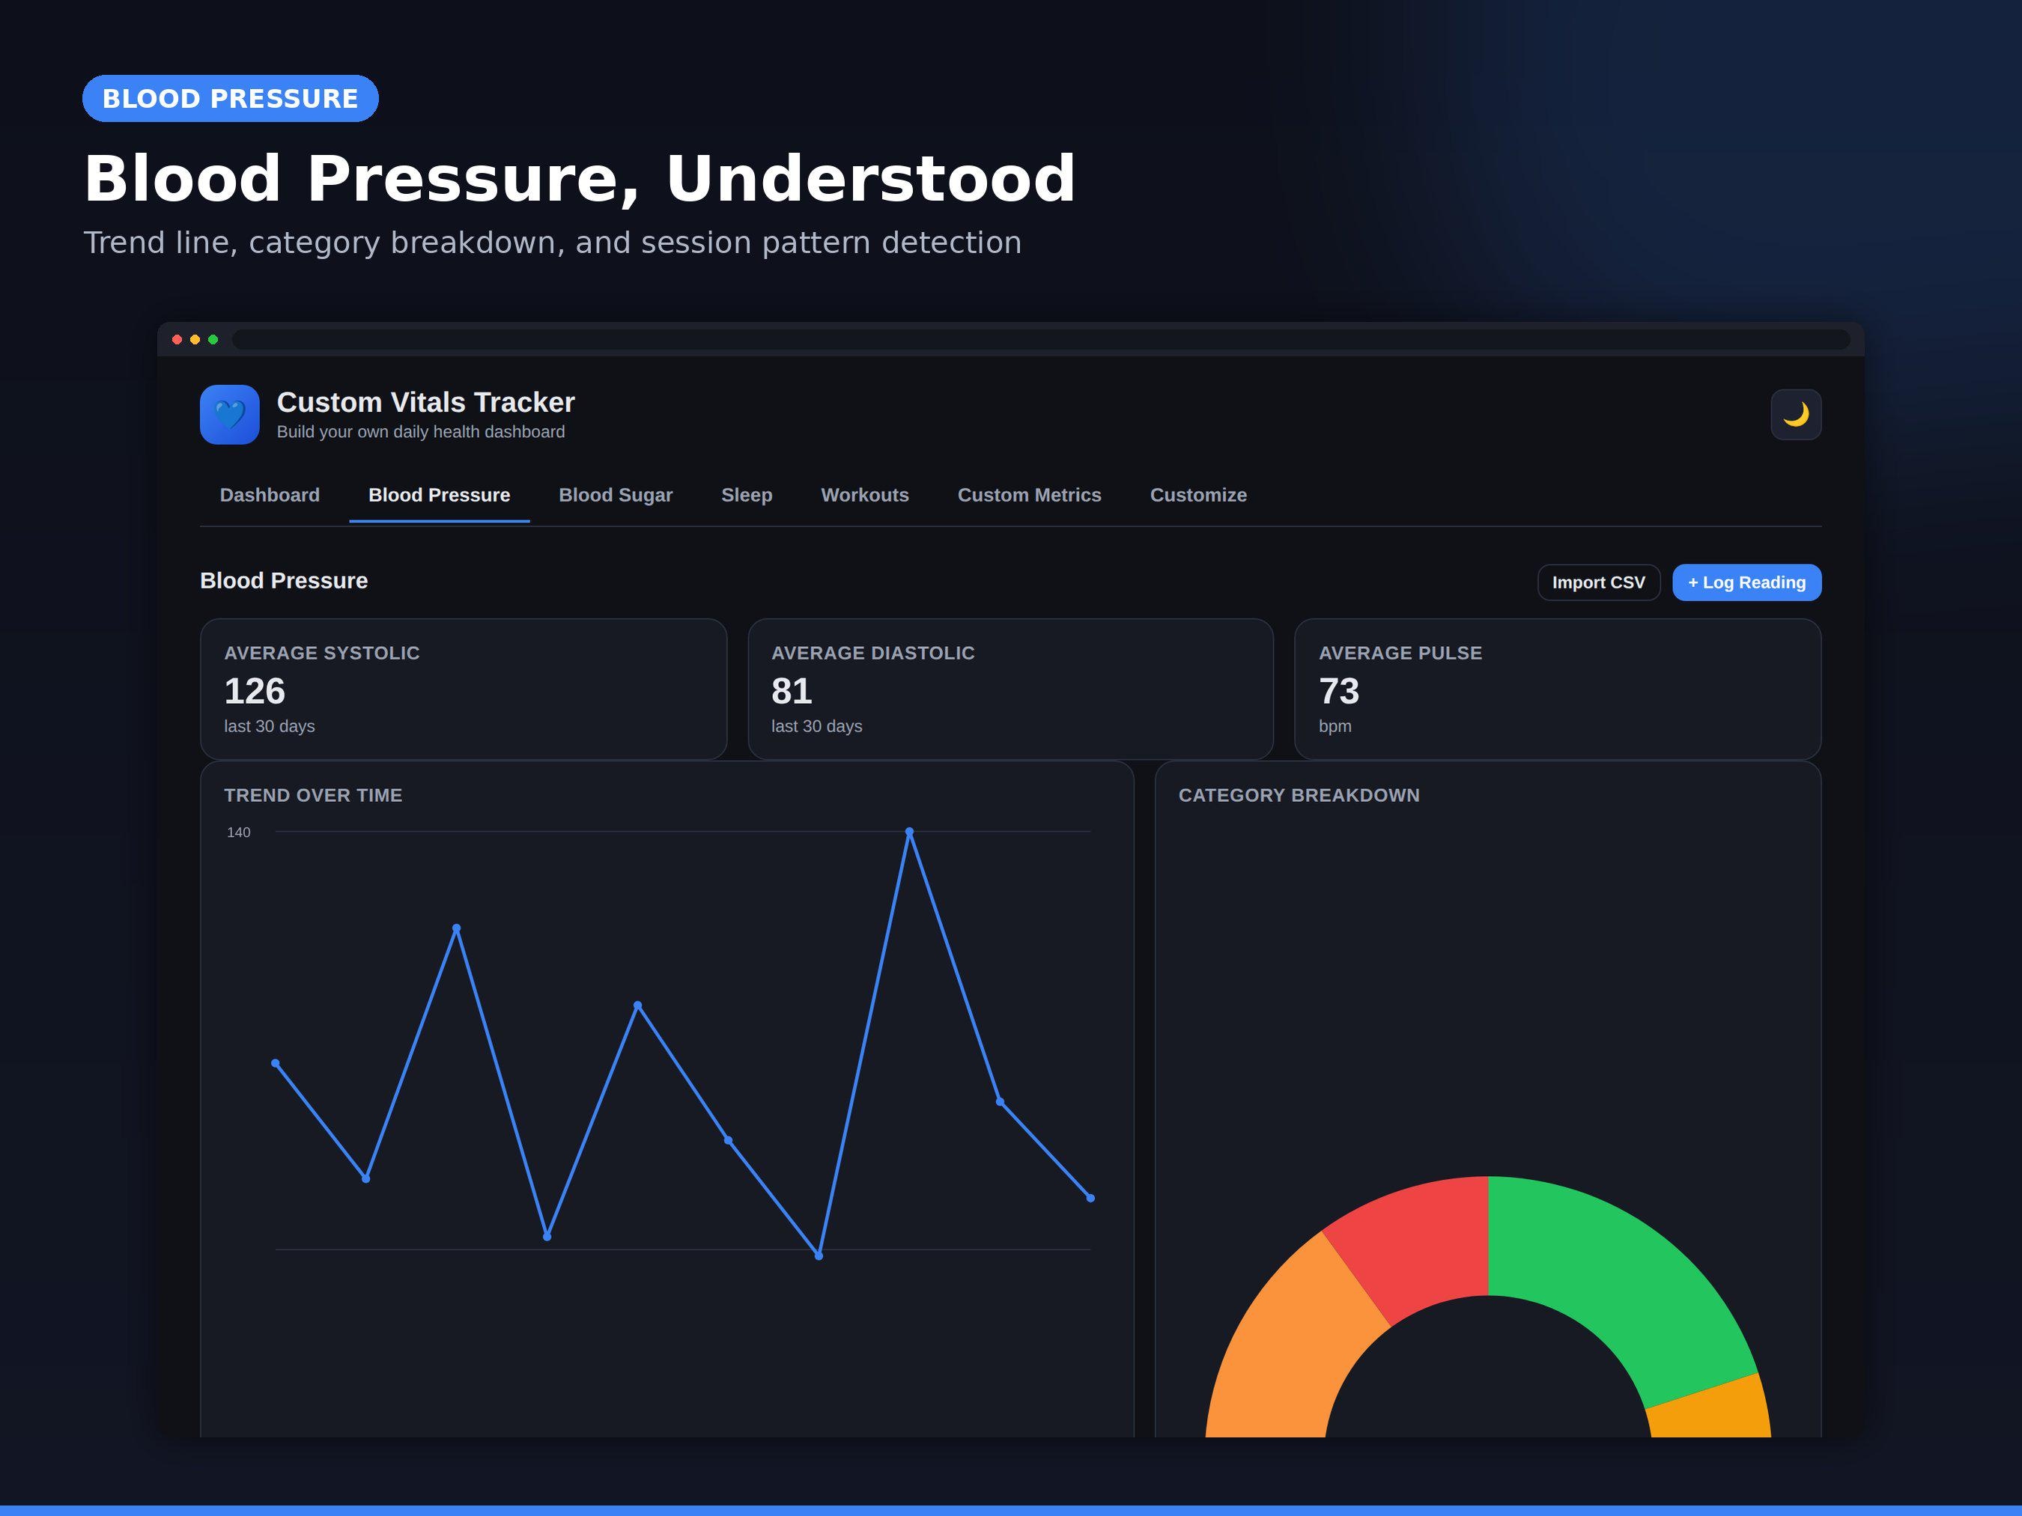Image resolution: width=2022 pixels, height=1516 pixels.
Task: Click the green window dot
Action: click(x=213, y=340)
